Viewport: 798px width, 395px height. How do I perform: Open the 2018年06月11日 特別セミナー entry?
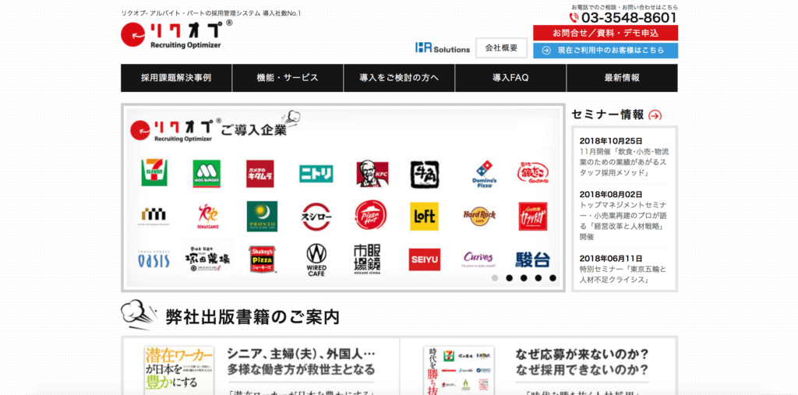click(624, 269)
